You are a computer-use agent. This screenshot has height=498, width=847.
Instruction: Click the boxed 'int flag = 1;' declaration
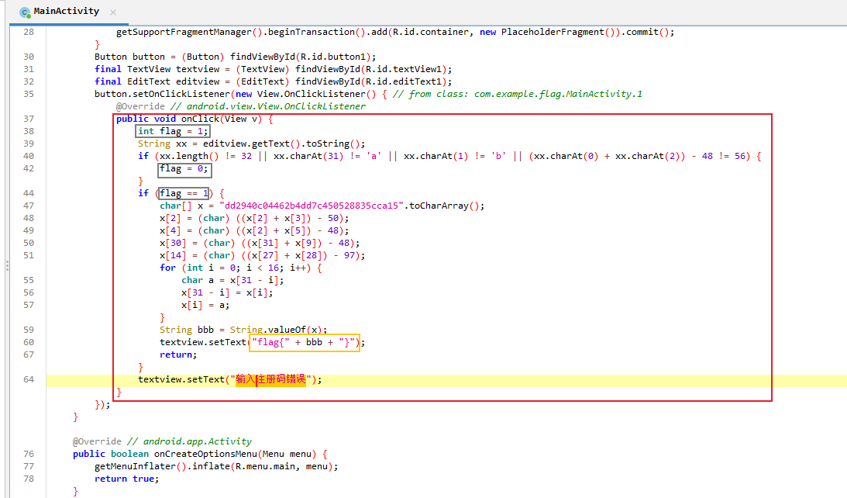click(173, 131)
